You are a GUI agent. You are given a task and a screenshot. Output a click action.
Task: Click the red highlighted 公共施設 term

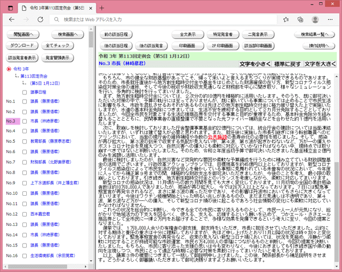pos(218,137)
